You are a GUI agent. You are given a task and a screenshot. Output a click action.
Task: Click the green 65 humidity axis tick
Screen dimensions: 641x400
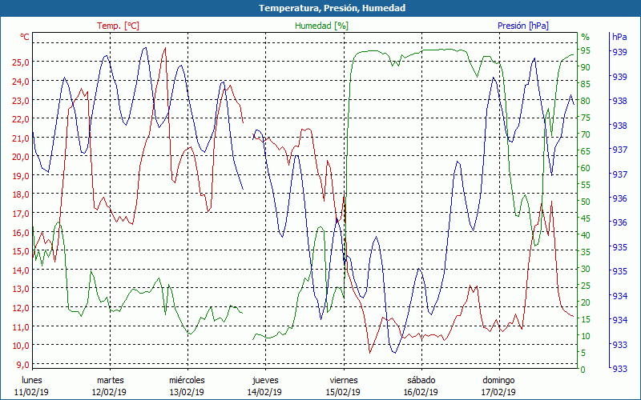click(x=586, y=151)
